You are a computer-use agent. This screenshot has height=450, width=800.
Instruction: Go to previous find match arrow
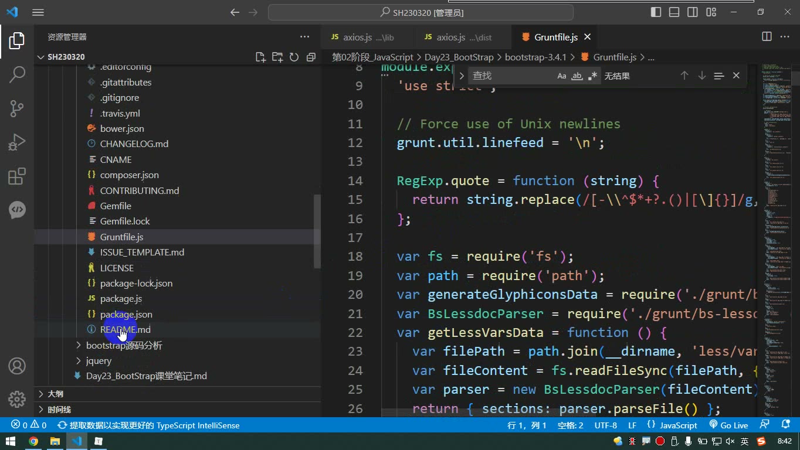pos(684,76)
